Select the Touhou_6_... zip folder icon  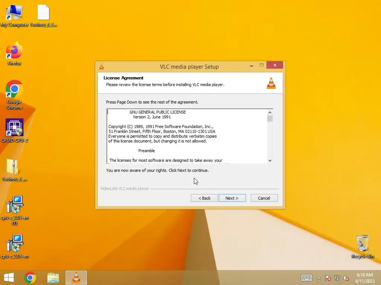point(14,170)
